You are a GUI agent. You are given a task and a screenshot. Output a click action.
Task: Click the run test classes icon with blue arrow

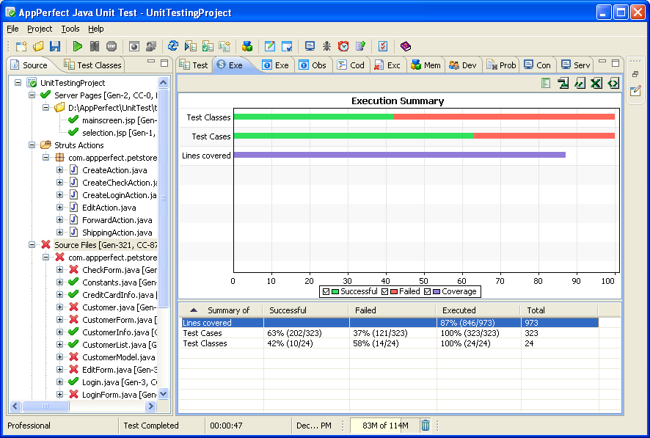190,46
